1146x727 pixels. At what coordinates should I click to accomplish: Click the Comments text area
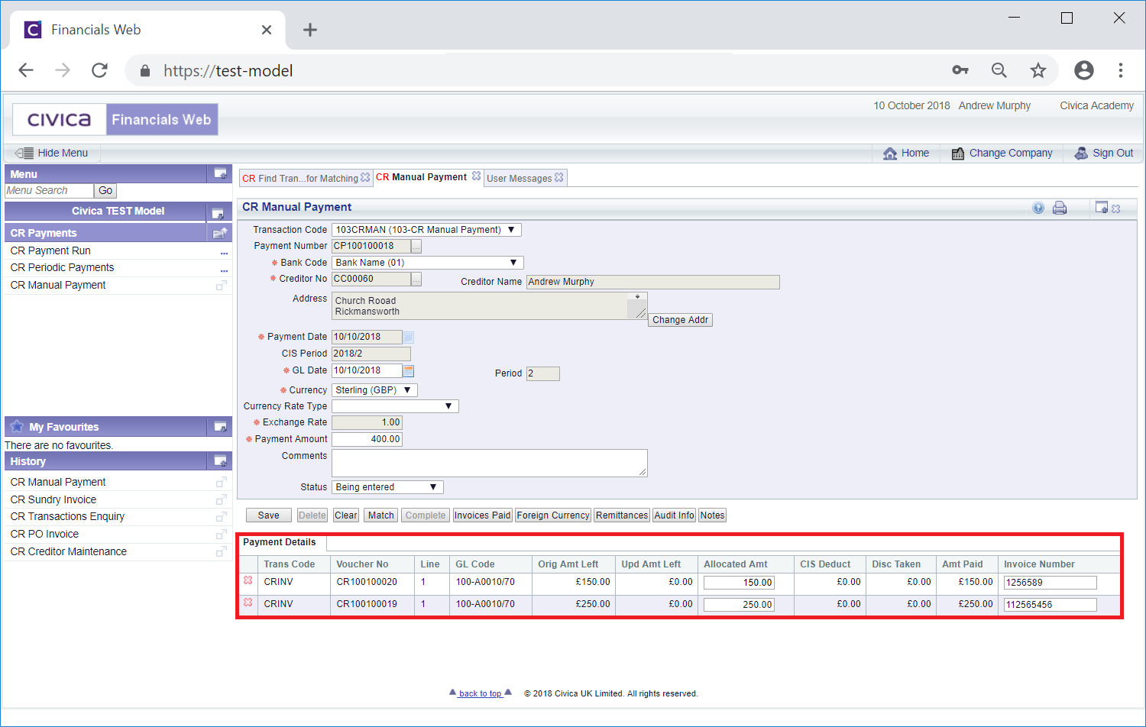click(x=489, y=463)
